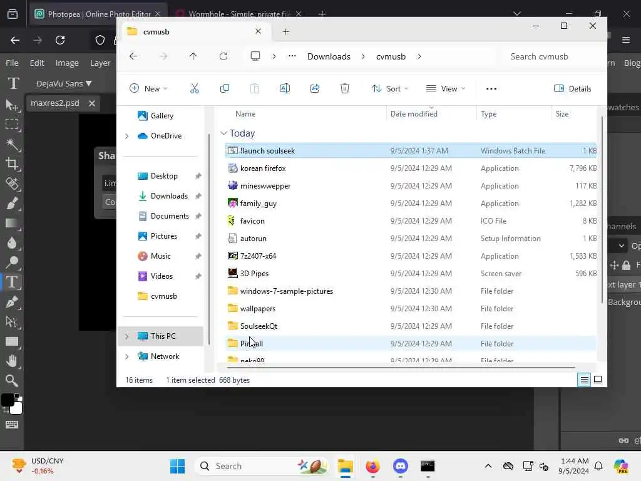Select the wallpapers folder
The width and height of the screenshot is (641, 481).
click(x=411, y=309)
